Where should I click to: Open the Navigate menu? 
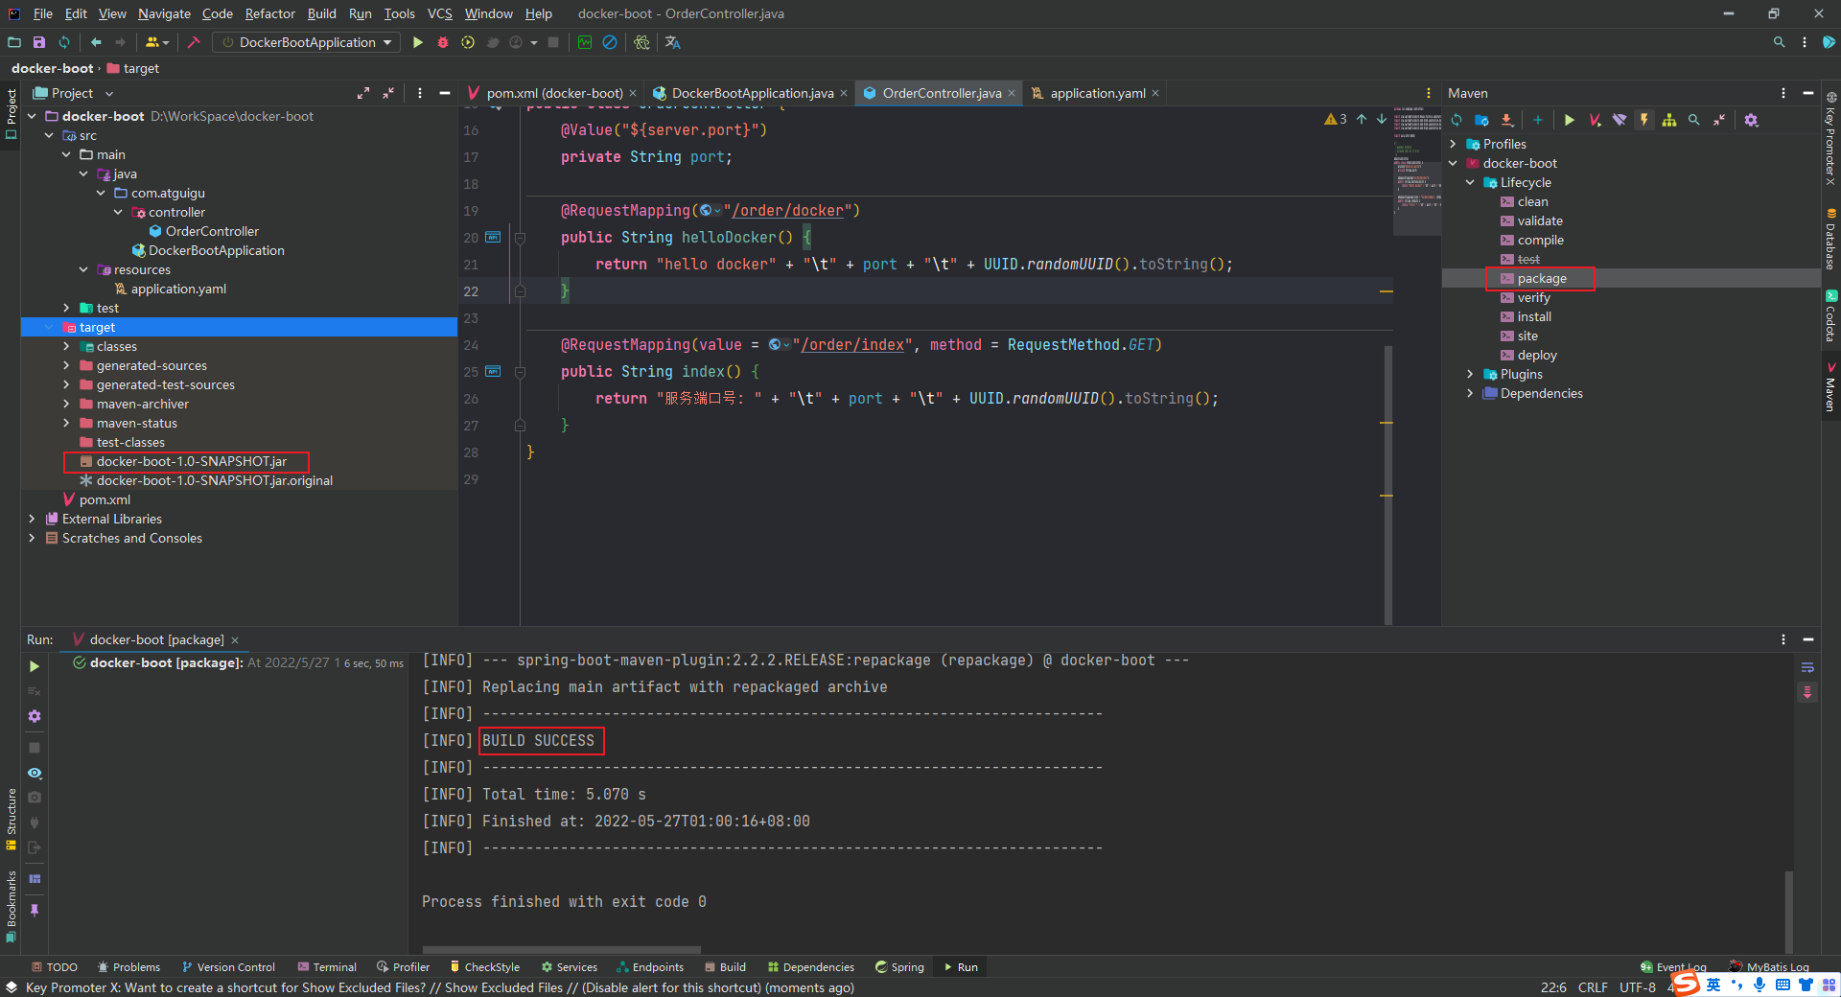tap(164, 13)
